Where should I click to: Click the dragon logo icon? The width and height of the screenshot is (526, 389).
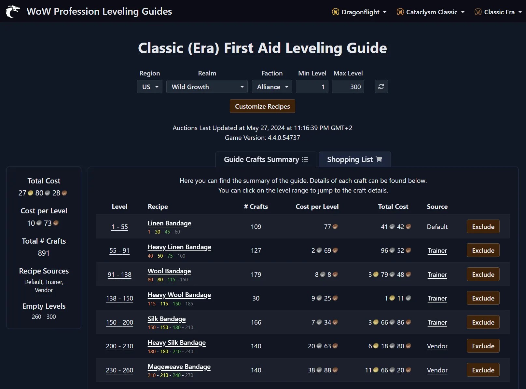(13, 11)
